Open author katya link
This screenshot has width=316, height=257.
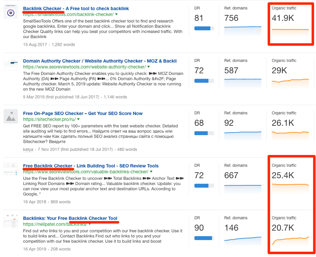pos(28,149)
